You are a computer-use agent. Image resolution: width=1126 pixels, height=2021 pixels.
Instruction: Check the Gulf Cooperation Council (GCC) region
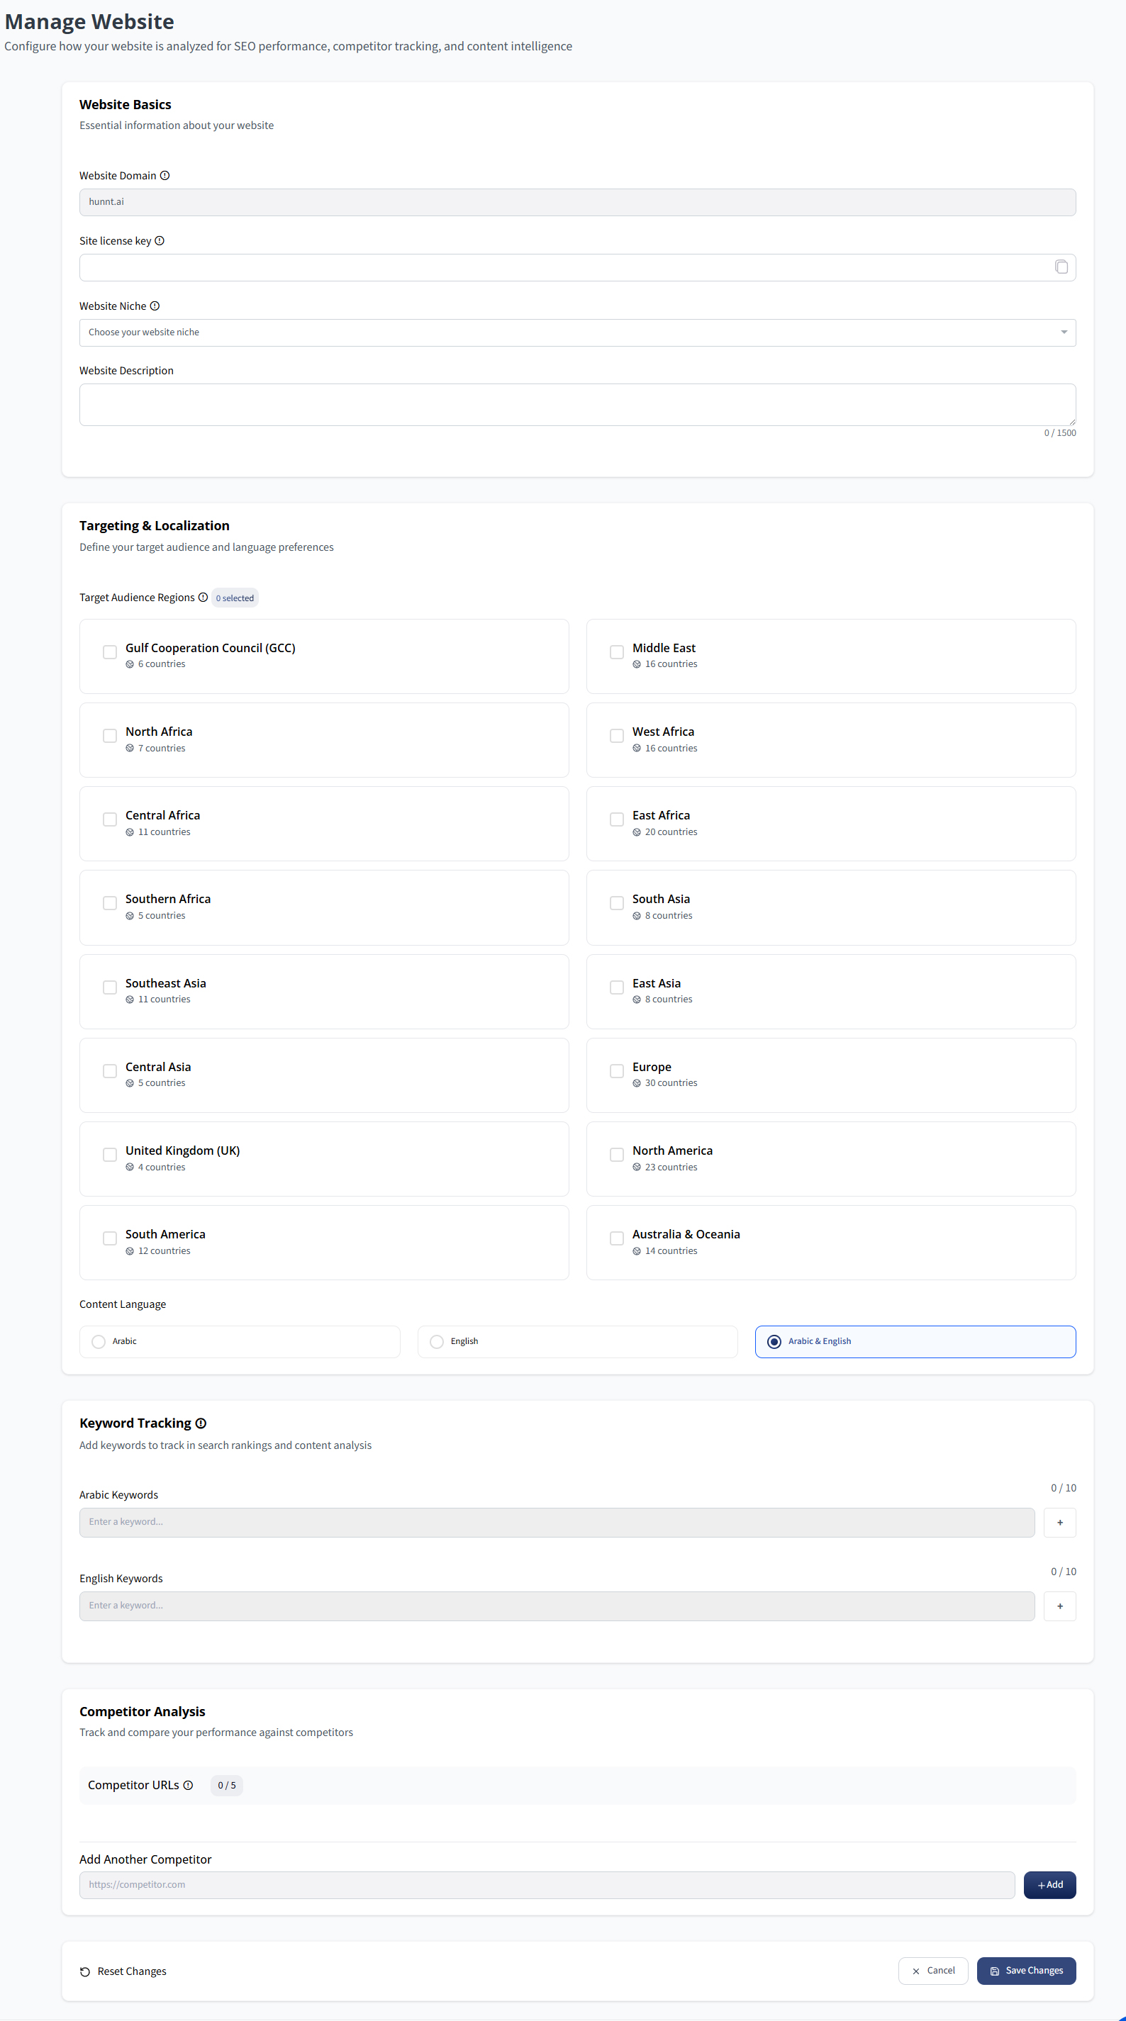(x=110, y=652)
